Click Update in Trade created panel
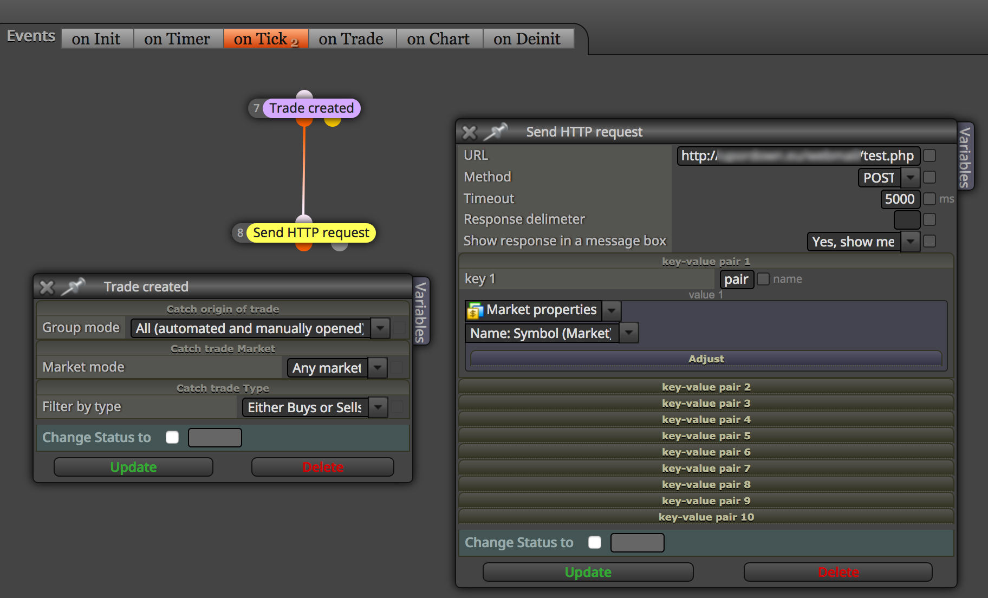 pyautogui.click(x=133, y=467)
